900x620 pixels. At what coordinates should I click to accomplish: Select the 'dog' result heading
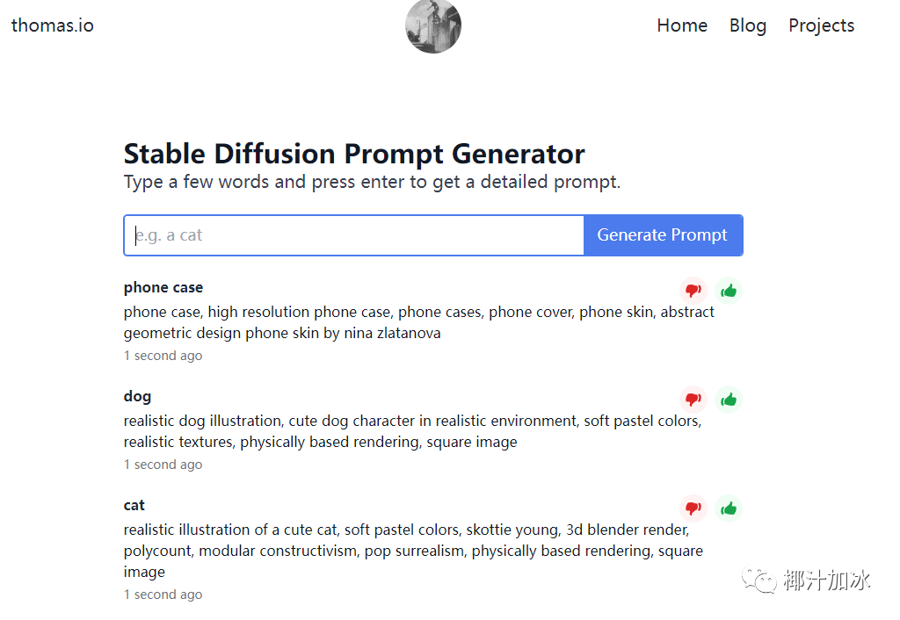pos(137,396)
